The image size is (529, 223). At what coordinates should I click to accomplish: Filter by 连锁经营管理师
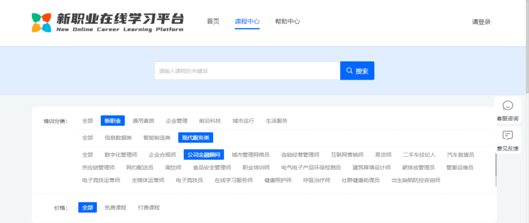[300, 155]
